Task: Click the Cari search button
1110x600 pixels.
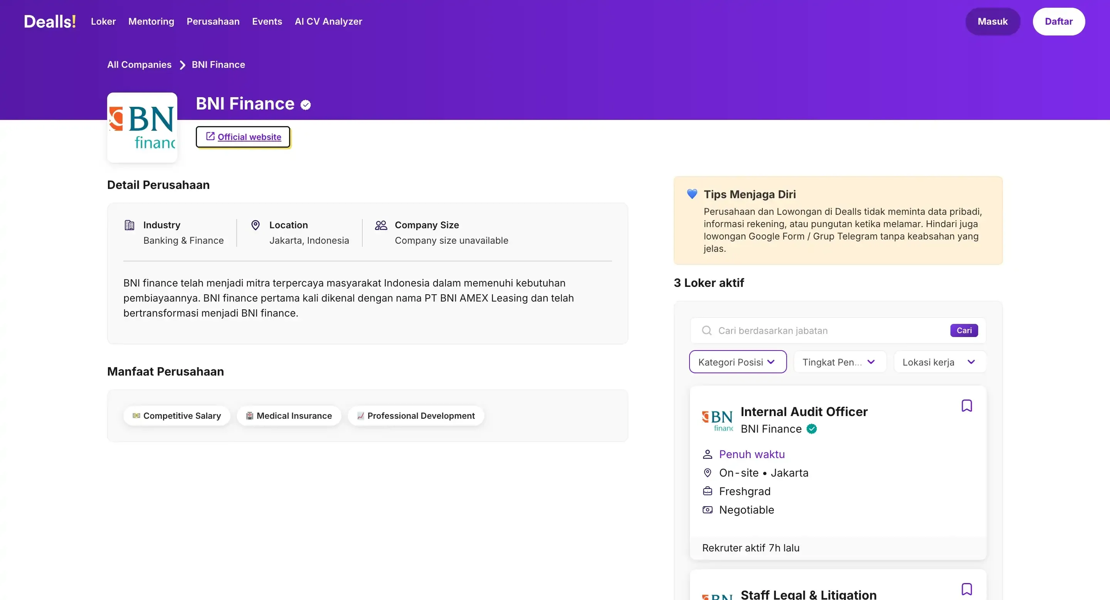Action: tap(964, 330)
